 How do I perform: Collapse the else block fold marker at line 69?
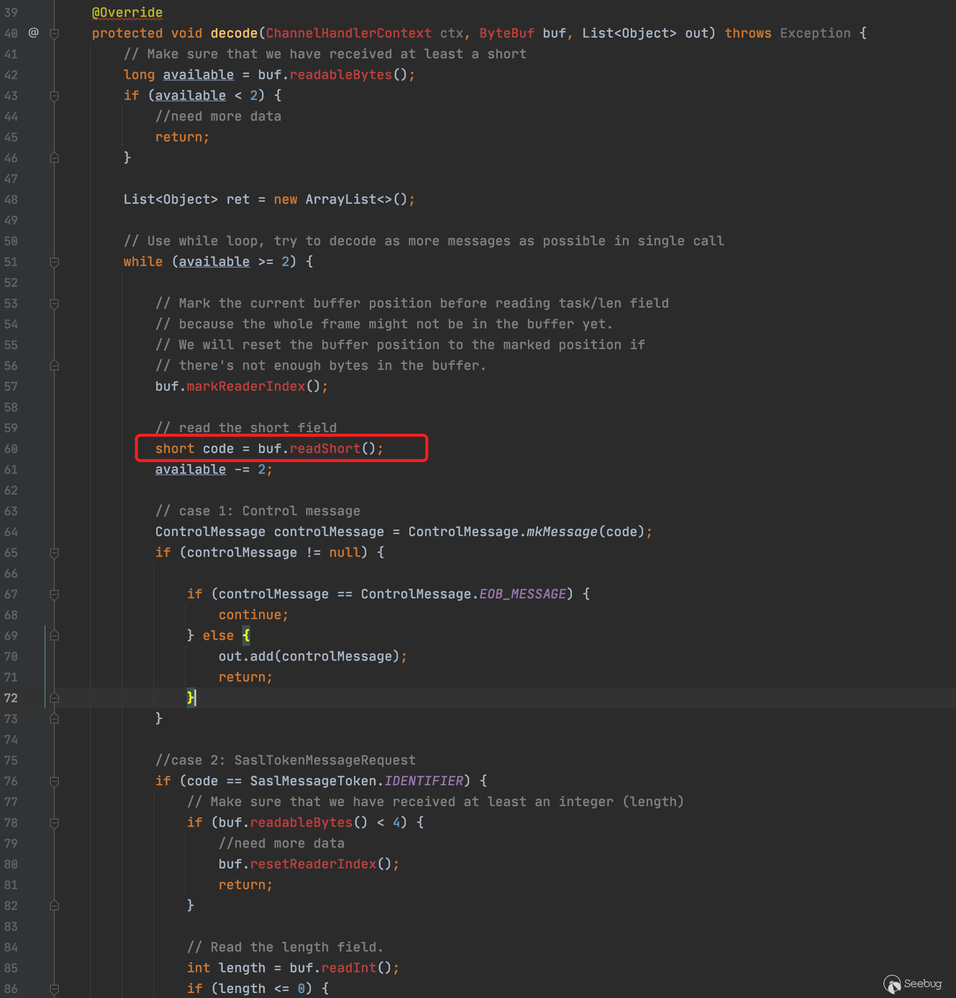pyautogui.click(x=54, y=636)
